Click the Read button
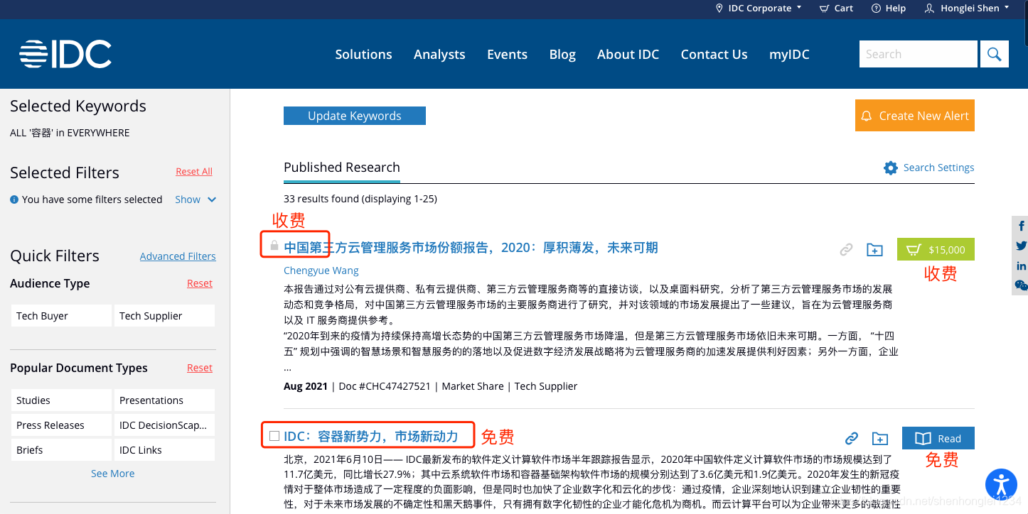Screen dimensions: 1028x514 tap(938, 438)
